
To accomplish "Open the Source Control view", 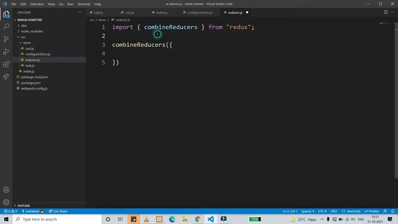I will click(x=6, y=39).
